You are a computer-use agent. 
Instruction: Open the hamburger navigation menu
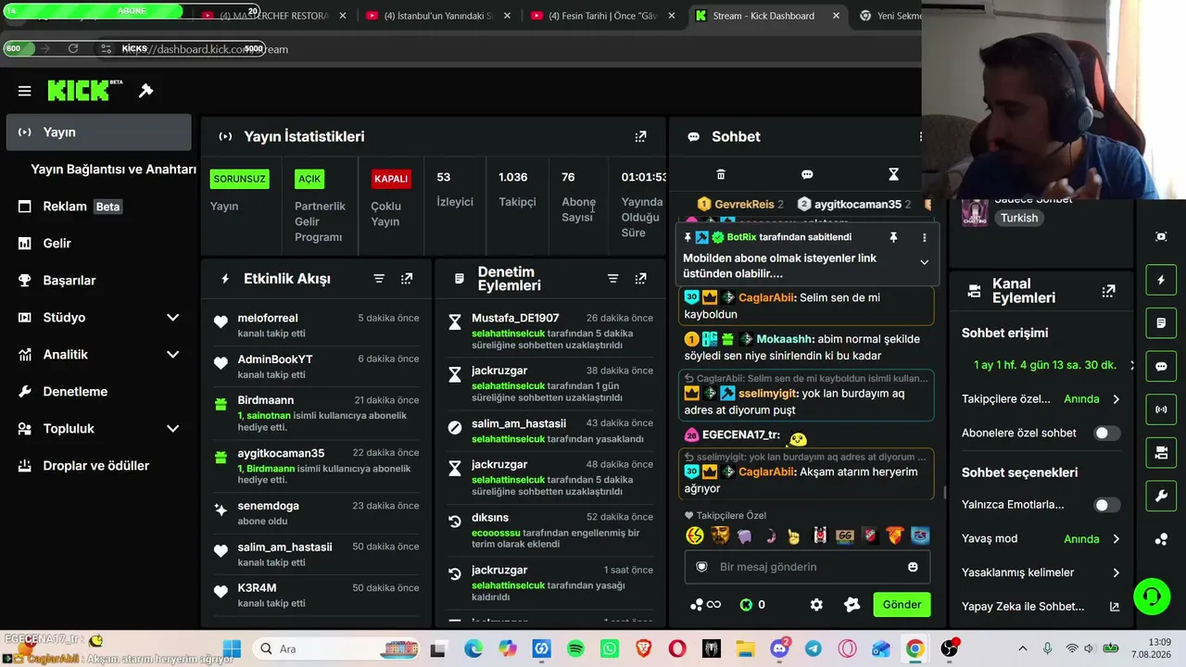25,91
